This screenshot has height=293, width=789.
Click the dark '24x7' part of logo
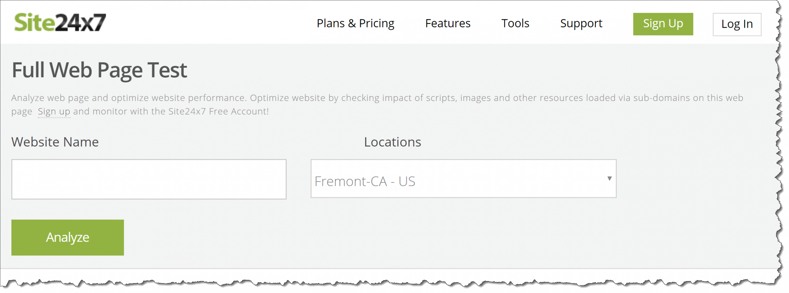[80, 22]
